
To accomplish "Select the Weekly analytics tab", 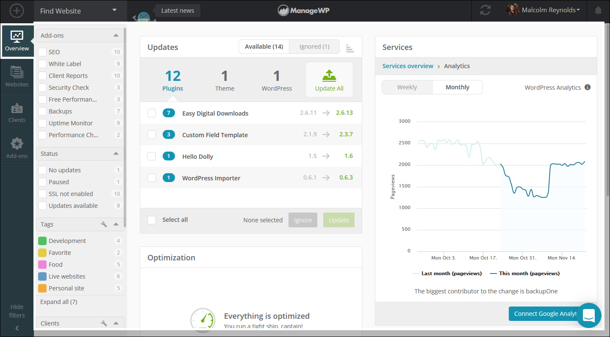I will pyautogui.click(x=407, y=87).
